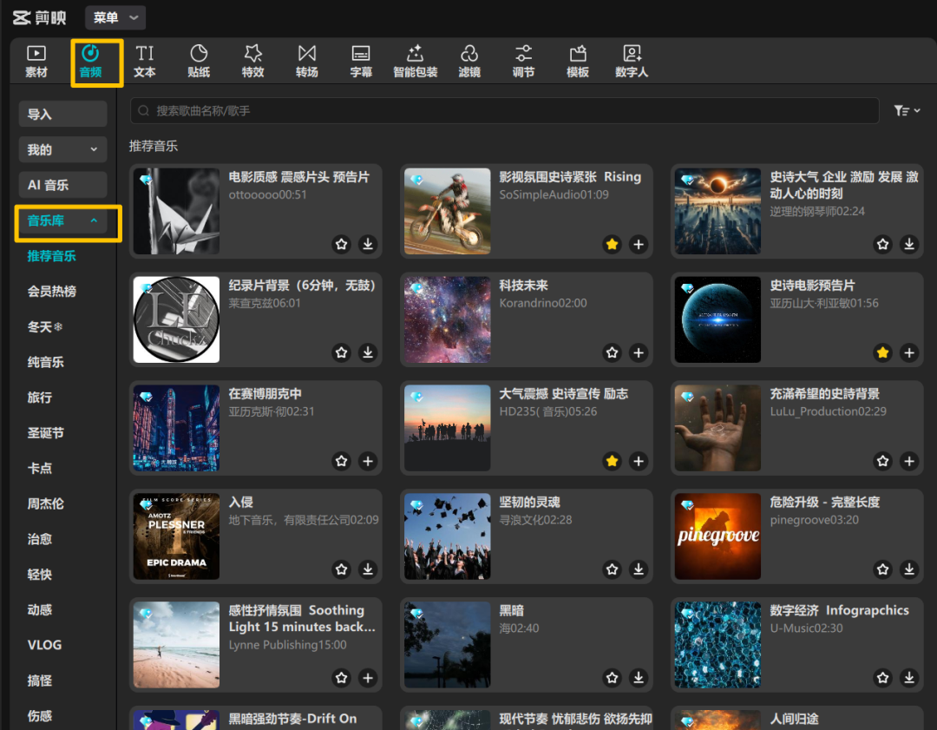Open the 字幕 subtitles tab

[x=361, y=62]
